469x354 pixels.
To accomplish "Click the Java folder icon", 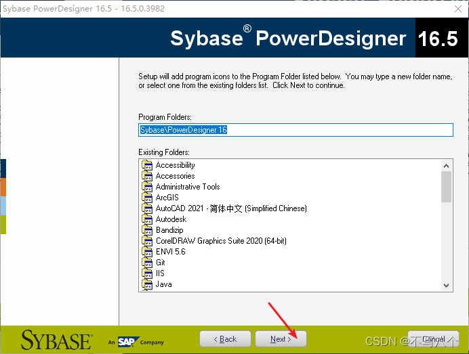I will [x=147, y=284].
